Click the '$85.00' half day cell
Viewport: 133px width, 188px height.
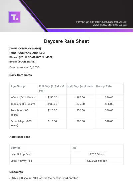81,97
